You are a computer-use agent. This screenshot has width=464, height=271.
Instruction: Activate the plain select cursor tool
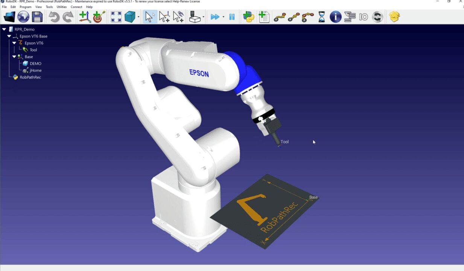[x=150, y=17]
